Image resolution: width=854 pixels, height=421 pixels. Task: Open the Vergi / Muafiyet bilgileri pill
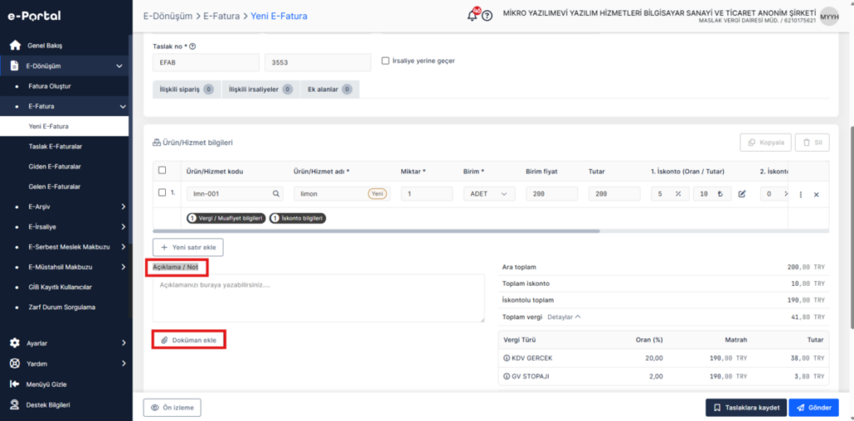pos(227,218)
